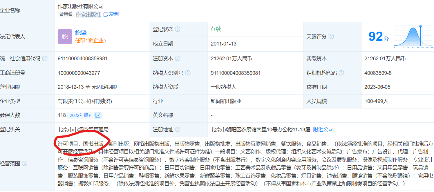Image resolution: width=434 pixels, height=192 pixels.
Task: Click the 92分 score
Action: (378, 37)
